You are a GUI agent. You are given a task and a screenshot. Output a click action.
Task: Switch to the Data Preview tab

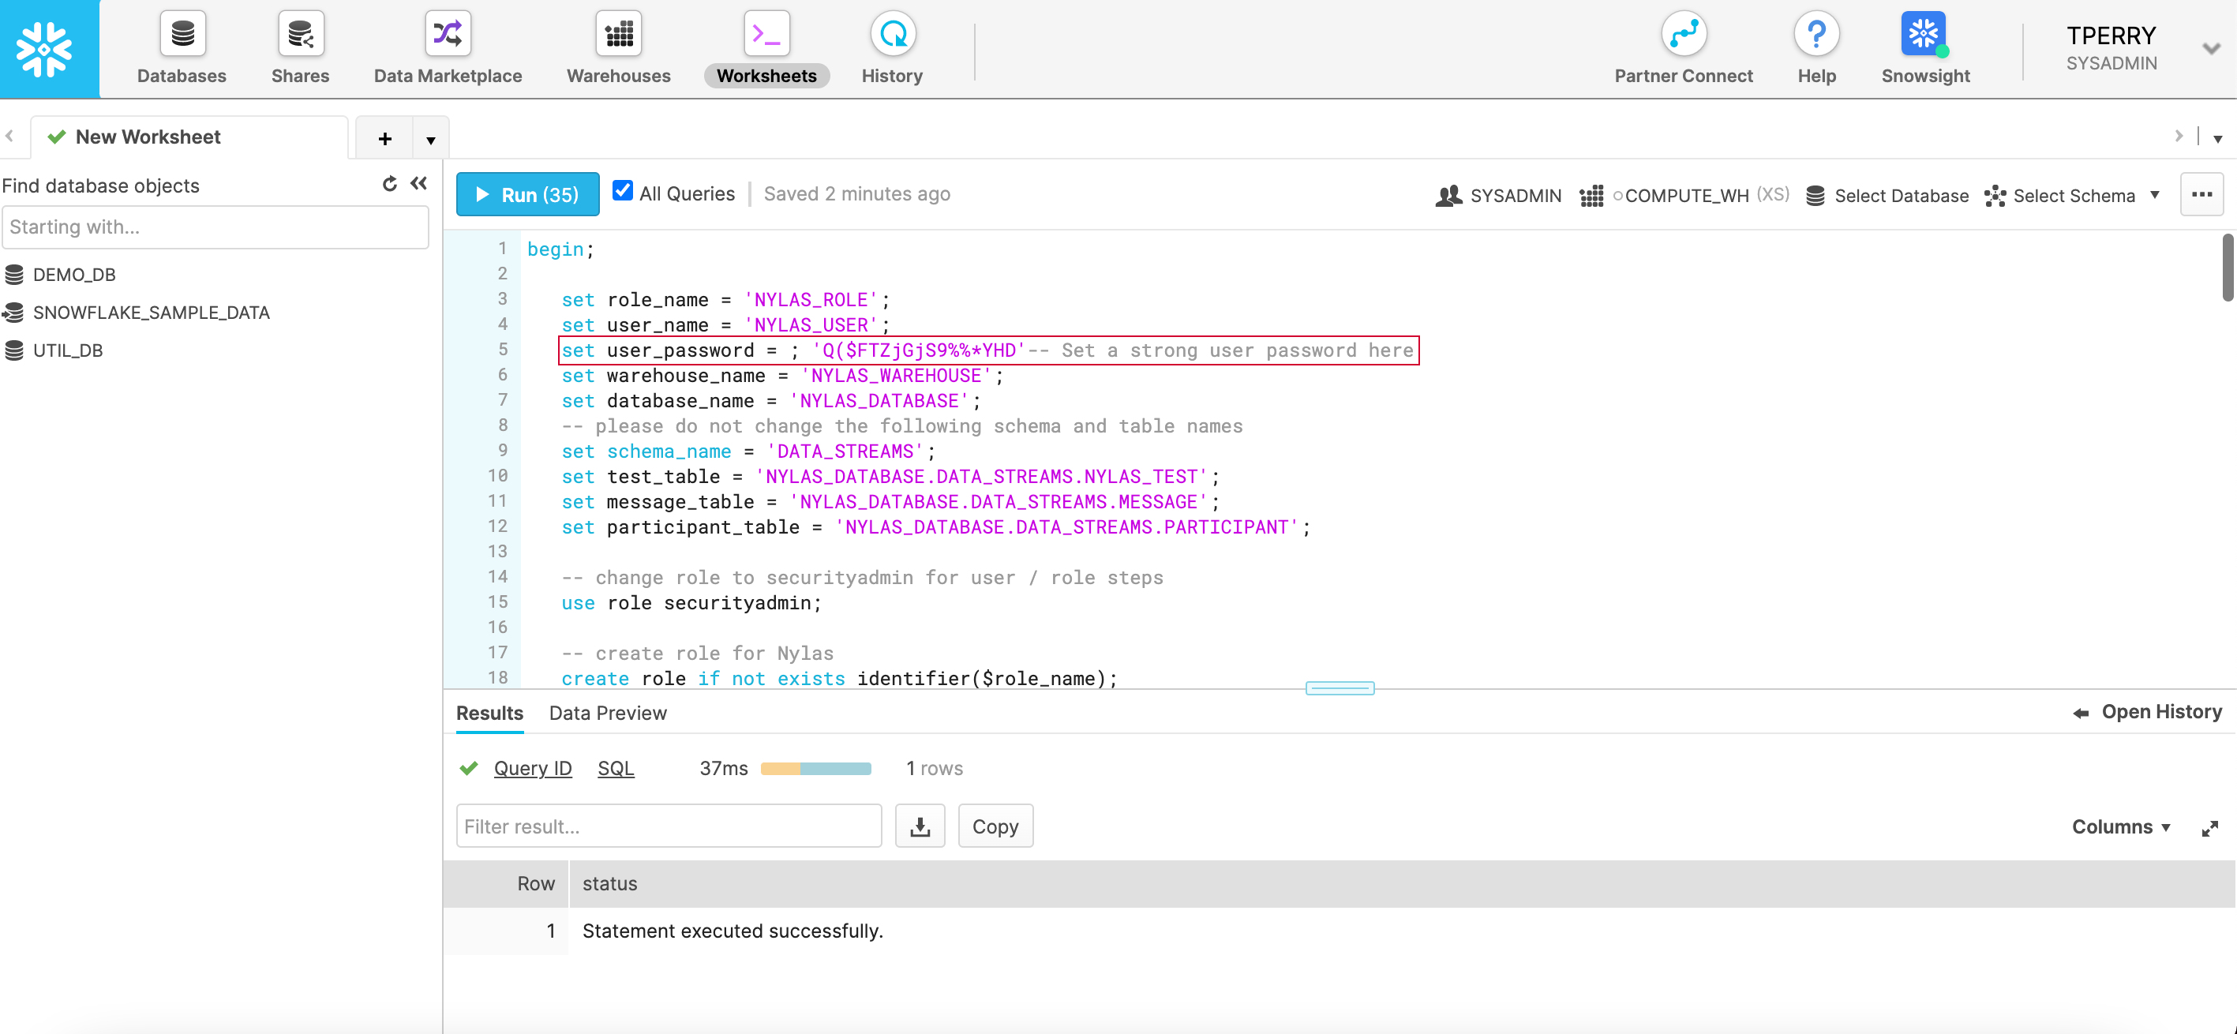[x=607, y=713]
